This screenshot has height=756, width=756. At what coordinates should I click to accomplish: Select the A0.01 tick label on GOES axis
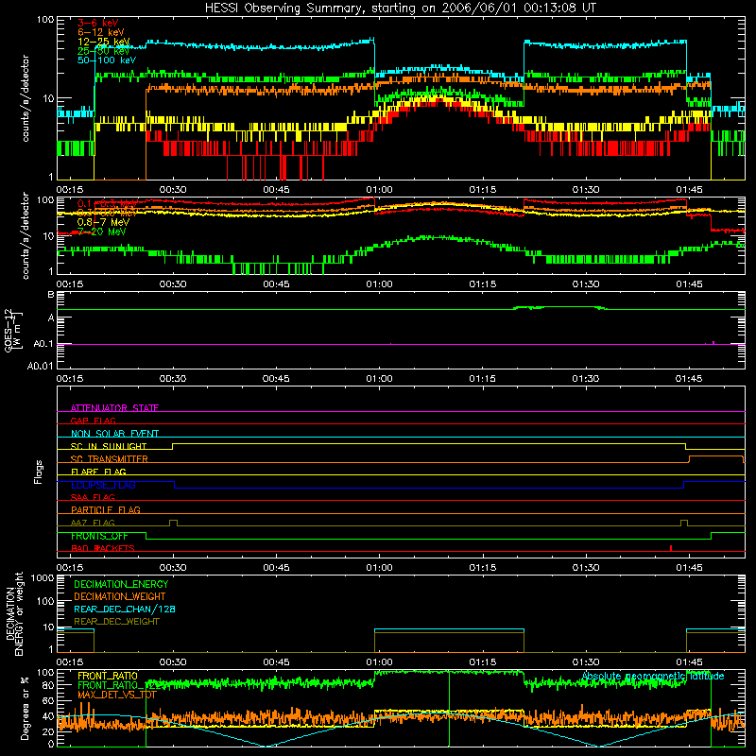(40, 366)
